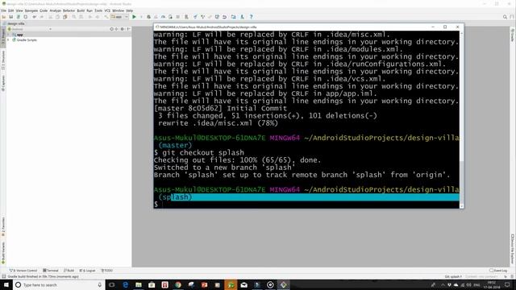Screen dimensions: 516x290
Task: Open the project panel gear settings icon
Action: 122,29
